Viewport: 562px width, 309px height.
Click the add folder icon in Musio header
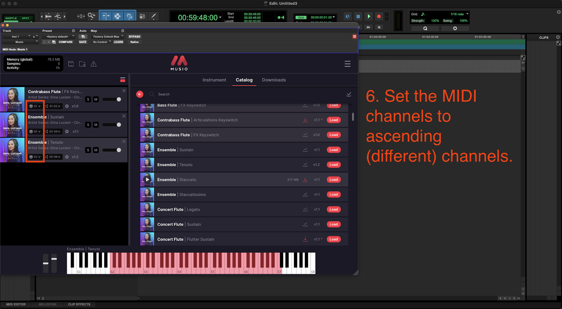(82, 64)
